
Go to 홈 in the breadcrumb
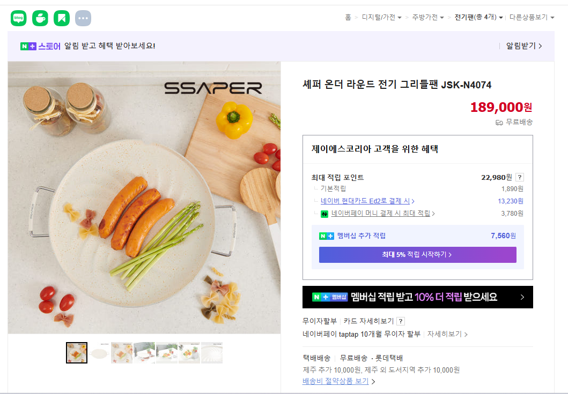click(x=348, y=17)
